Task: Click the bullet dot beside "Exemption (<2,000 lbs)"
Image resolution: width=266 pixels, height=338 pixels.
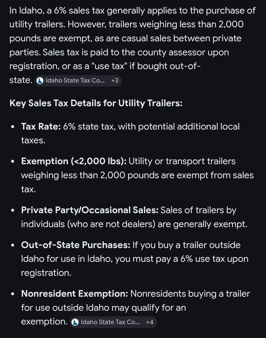Action: [13, 162]
